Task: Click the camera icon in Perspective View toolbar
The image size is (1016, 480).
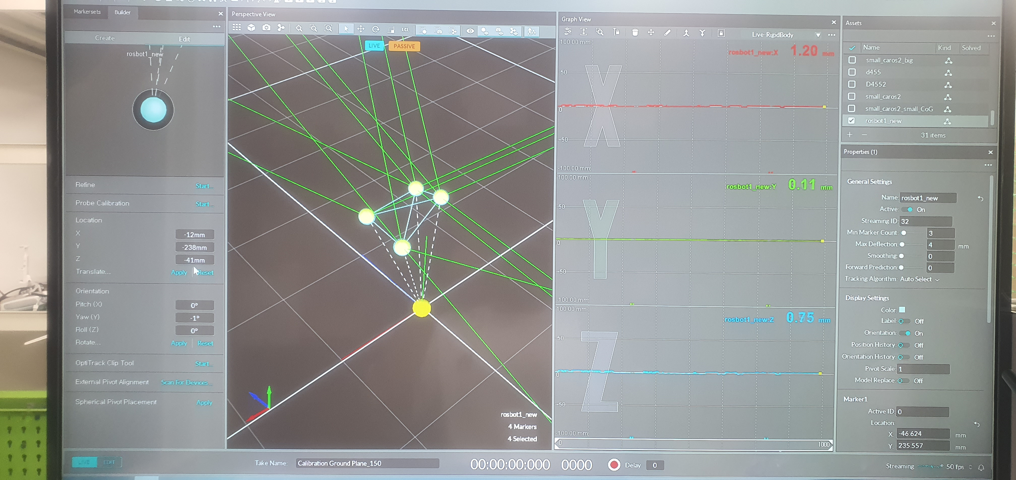Action: coord(267,28)
